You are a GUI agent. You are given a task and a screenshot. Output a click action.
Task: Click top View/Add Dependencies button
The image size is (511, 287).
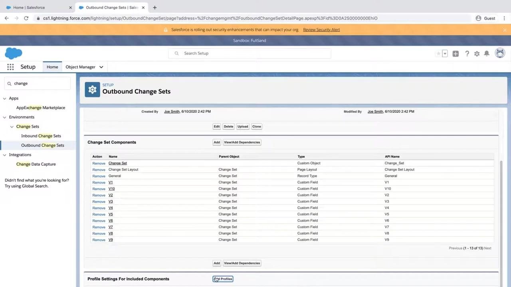point(242,142)
